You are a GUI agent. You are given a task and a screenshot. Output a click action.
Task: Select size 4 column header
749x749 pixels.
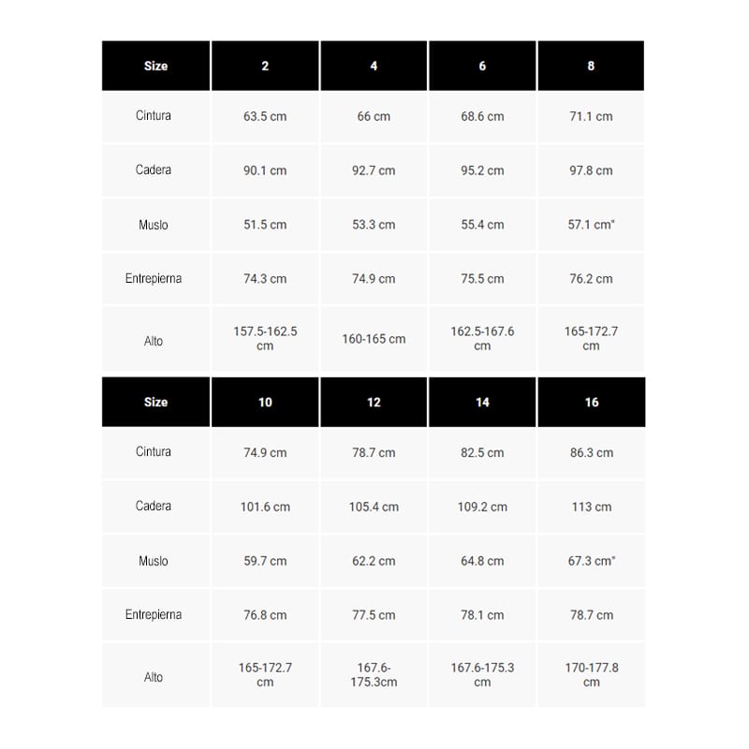tap(374, 66)
